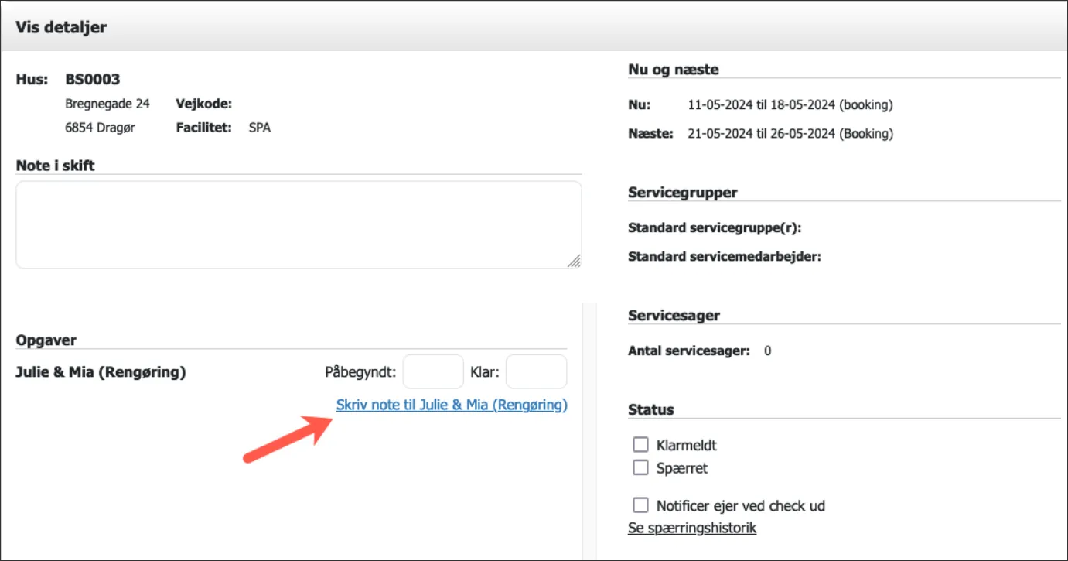Click the Servicegrupper section heading
Screen dimensions: 1068x561
[x=681, y=192]
